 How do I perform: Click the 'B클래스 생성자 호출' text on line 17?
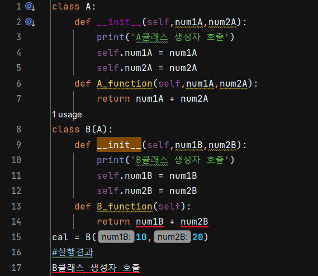pos(96,268)
